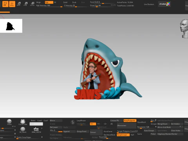Select the IMM_3DCW brush
The height and width of the screenshot is (141, 188).
36,130
